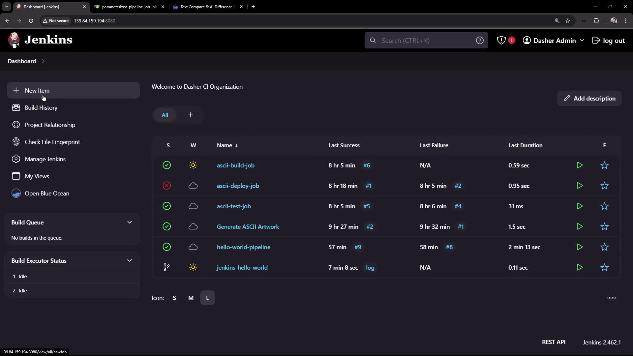Collapse the Build Queue panel
633x356 pixels.
tap(129, 222)
